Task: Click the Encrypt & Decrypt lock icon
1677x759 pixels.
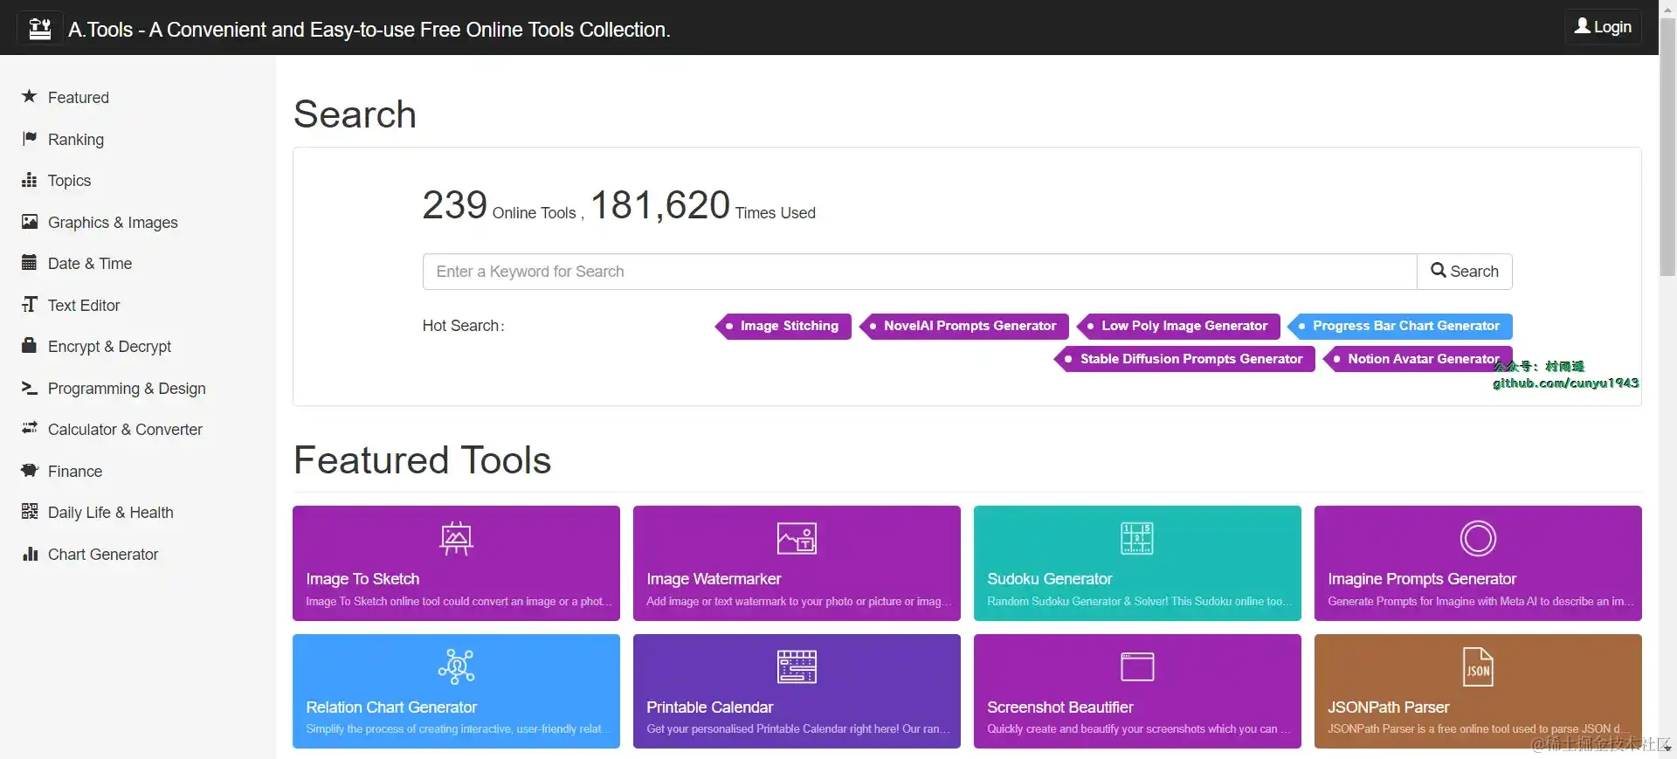Action: pos(30,345)
